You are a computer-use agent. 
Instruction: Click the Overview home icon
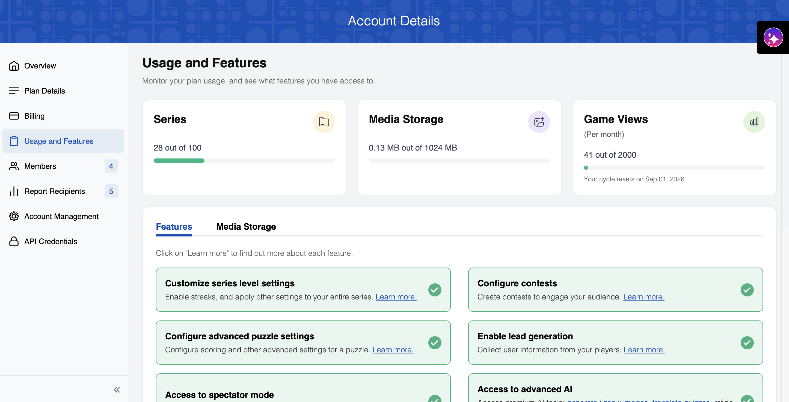tap(14, 66)
